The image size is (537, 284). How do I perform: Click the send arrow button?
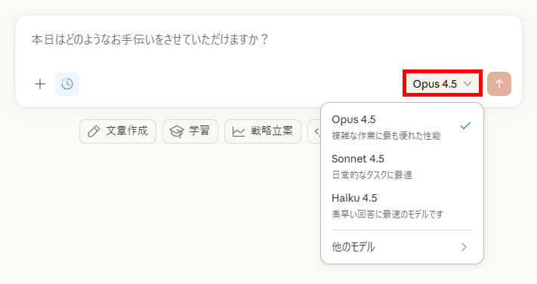click(499, 84)
